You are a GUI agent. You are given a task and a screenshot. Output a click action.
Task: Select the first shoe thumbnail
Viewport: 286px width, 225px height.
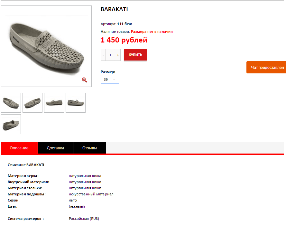click(11, 103)
